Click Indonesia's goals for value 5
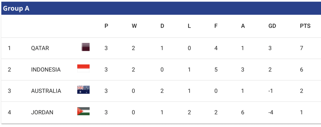The height and width of the screenshot is (127, 321). point(216,70)
